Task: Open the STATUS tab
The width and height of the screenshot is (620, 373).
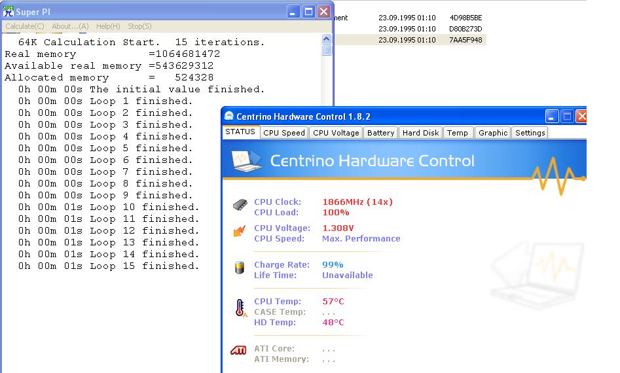Action: [x=240, y=132]
